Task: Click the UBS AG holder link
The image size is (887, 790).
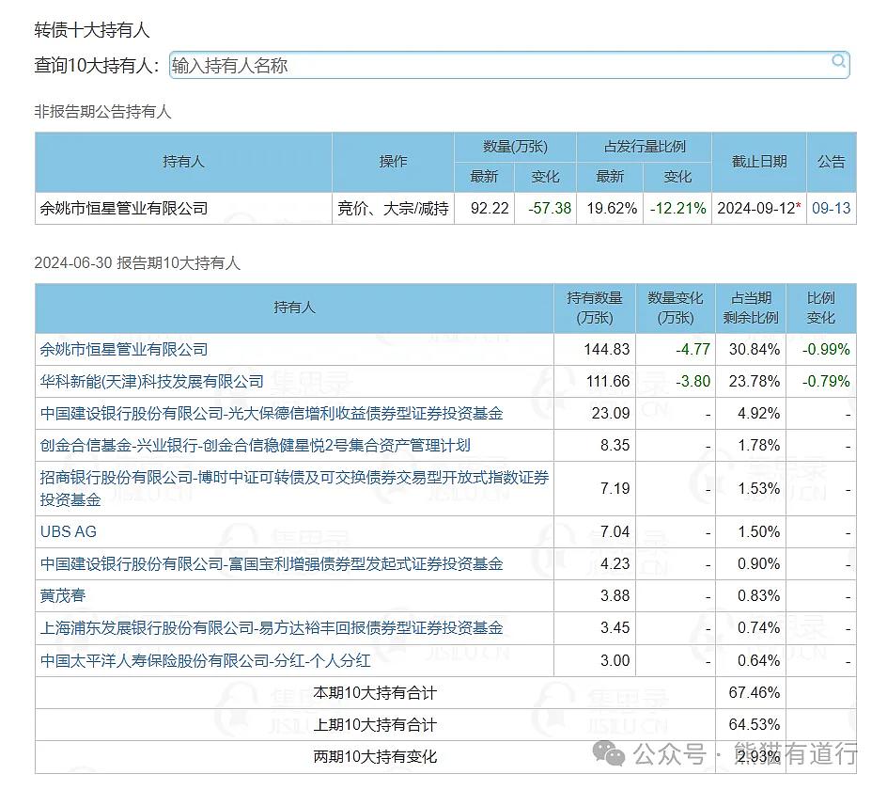Action: [69, 531]
